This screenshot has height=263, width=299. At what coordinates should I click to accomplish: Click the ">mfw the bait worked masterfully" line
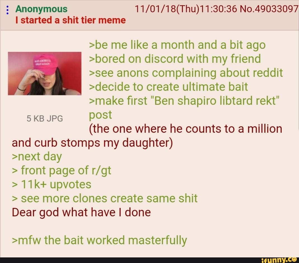click(99, 241)
